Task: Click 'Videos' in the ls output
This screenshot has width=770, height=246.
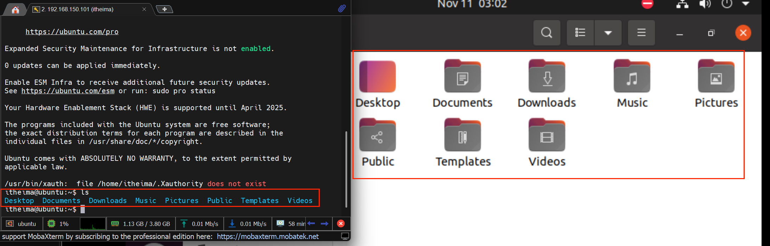Action: point(300,201)
